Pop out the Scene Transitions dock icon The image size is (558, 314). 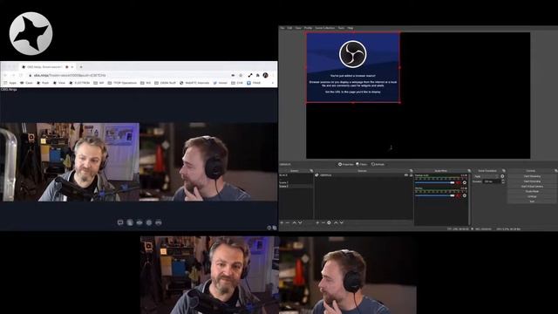pyautogui.click(x=504, y=171)
